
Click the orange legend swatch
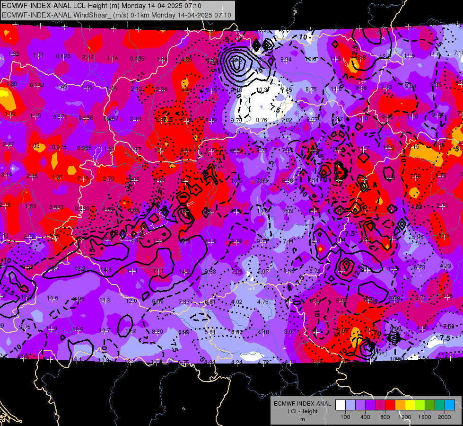[x=400, y=405]
